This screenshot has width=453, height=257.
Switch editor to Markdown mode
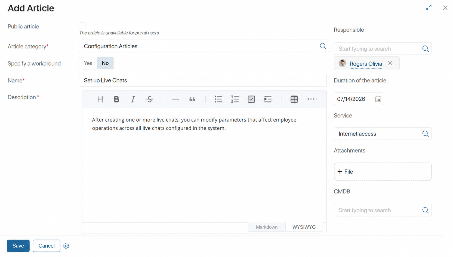click(267, 227)
